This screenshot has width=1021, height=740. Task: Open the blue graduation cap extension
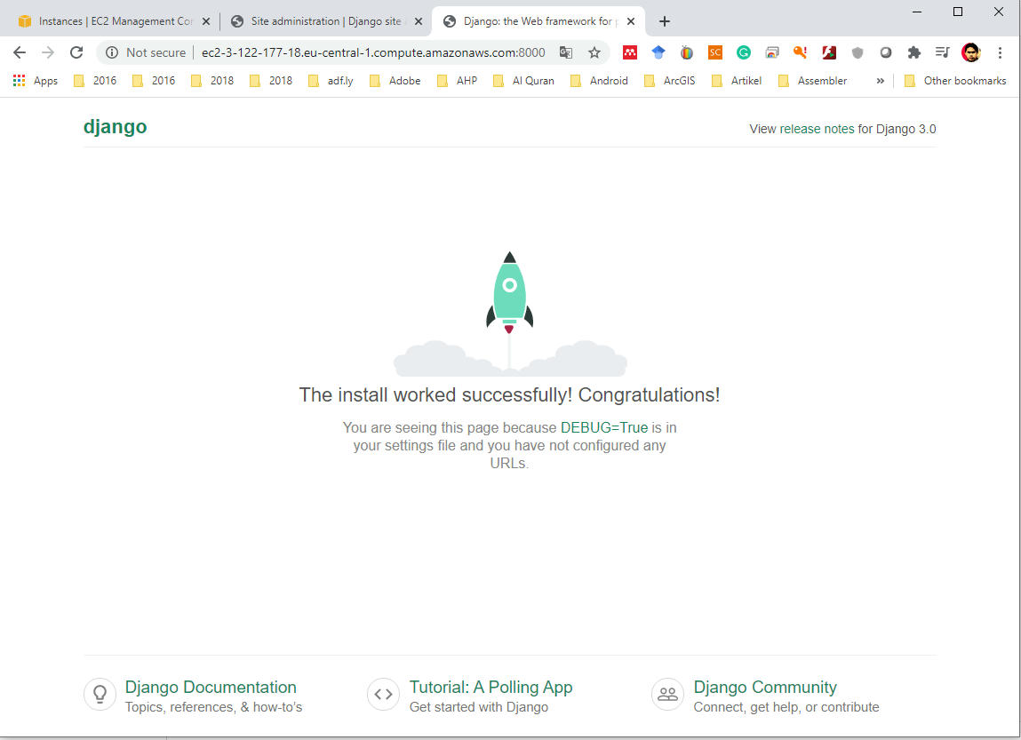pos(658,52)
